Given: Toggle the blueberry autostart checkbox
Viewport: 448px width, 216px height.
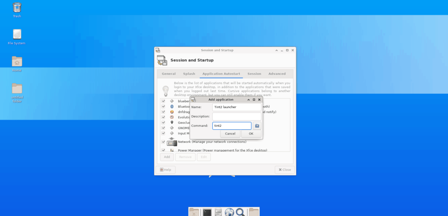Looking at the screenshot, I should pyautogui.click(x=163, y=101).
